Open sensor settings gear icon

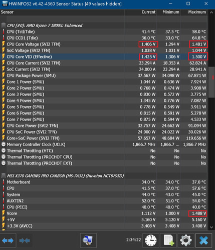point(186,240)
